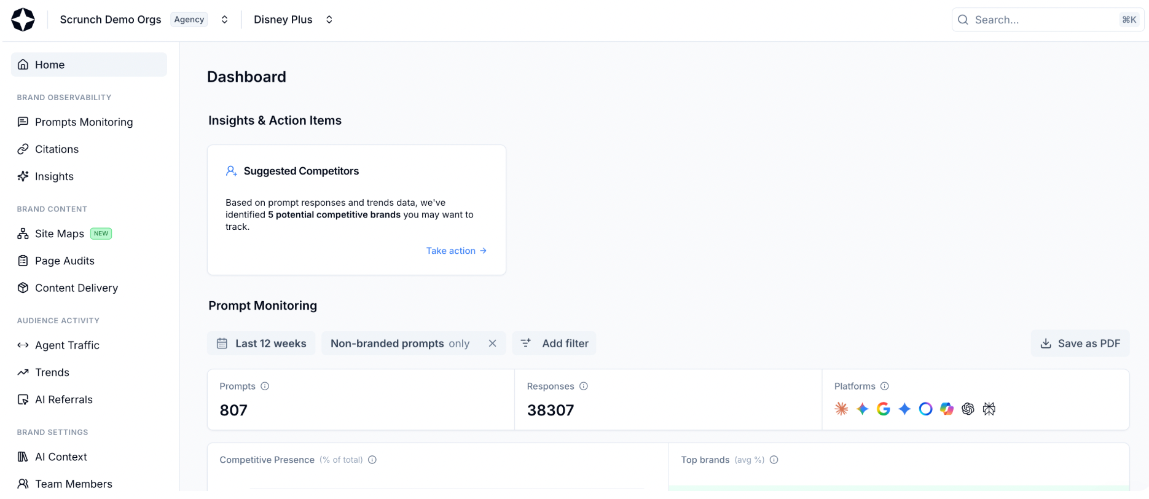Click info icon next to Top brands
1149x499 pixels.
(774, 460)
